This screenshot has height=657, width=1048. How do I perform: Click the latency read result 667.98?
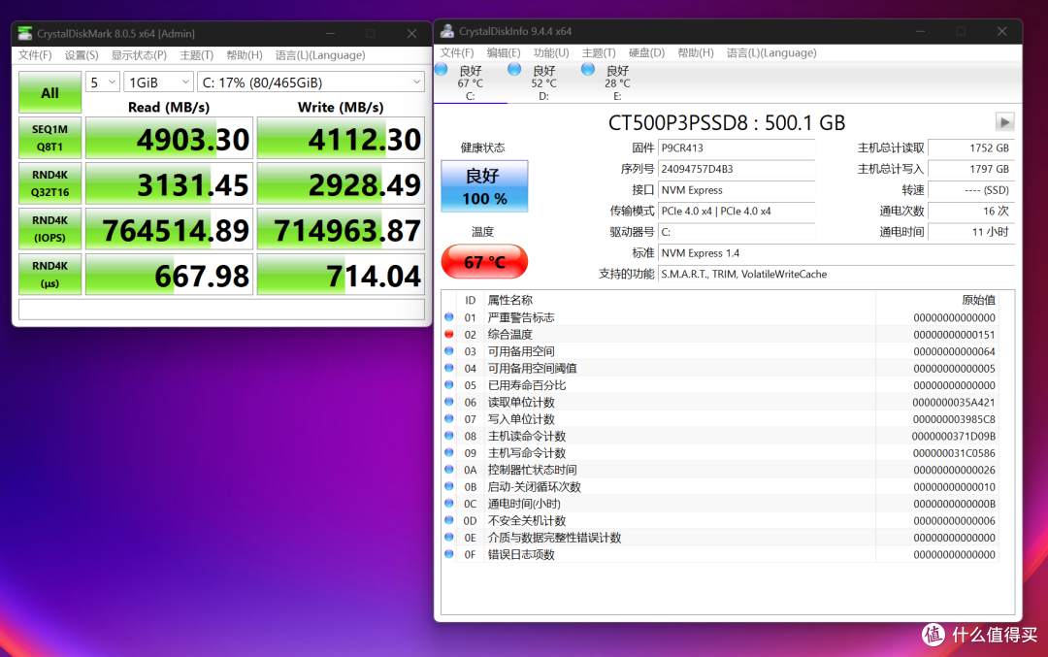(169, 274)
